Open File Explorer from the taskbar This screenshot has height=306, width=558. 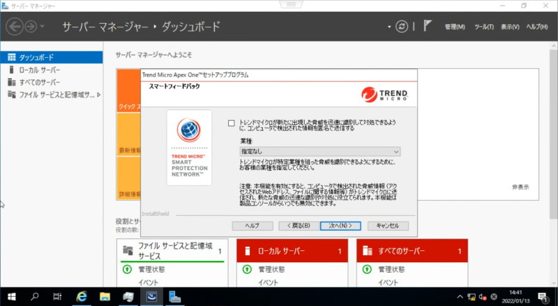tap(105, 297)
